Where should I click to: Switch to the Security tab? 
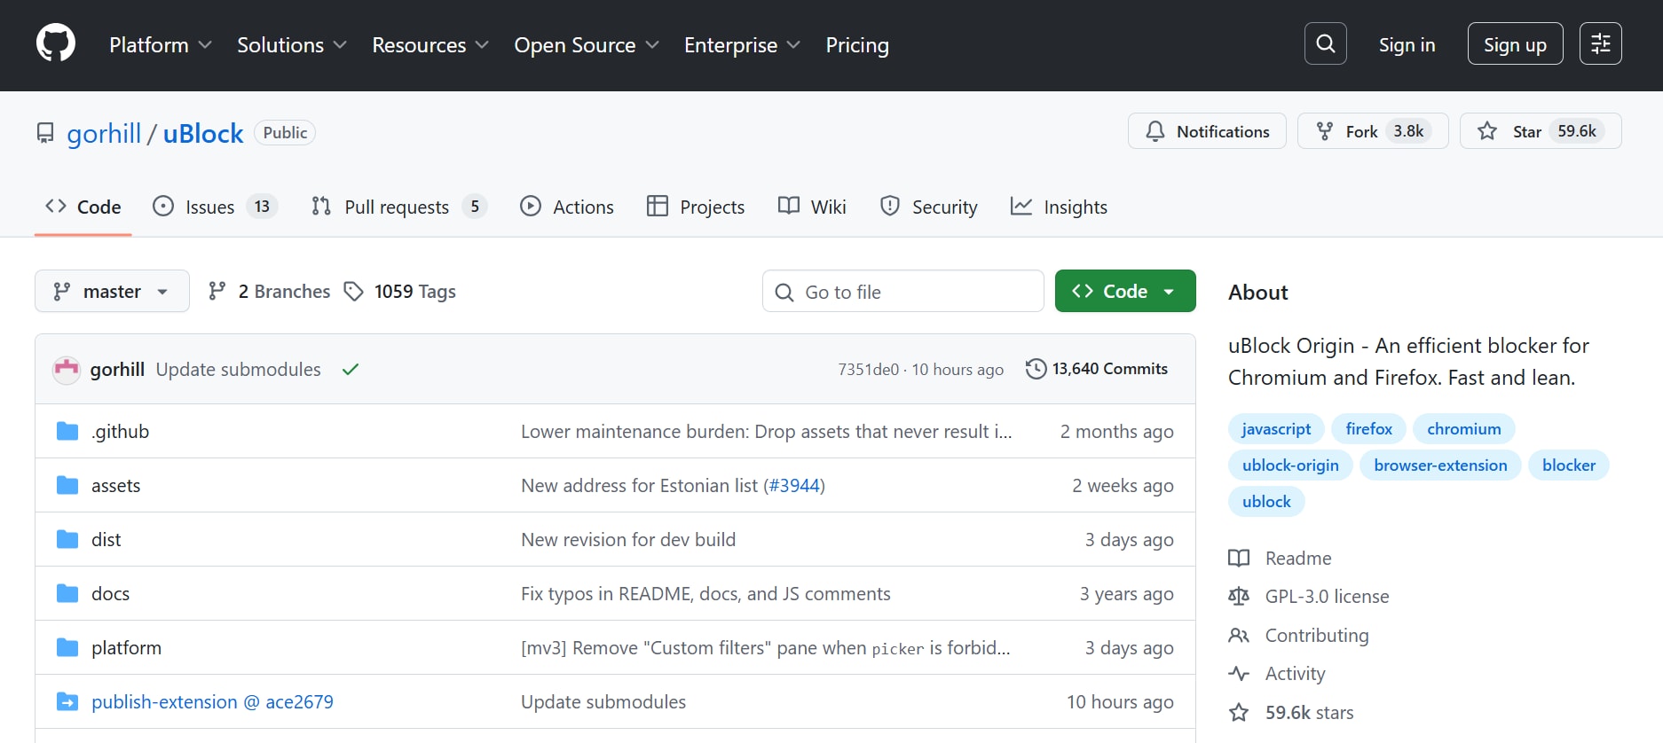929,207
